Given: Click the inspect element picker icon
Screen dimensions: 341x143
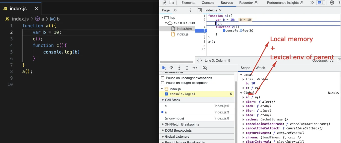Looking at the screenshot, I should tap(164, 3).
